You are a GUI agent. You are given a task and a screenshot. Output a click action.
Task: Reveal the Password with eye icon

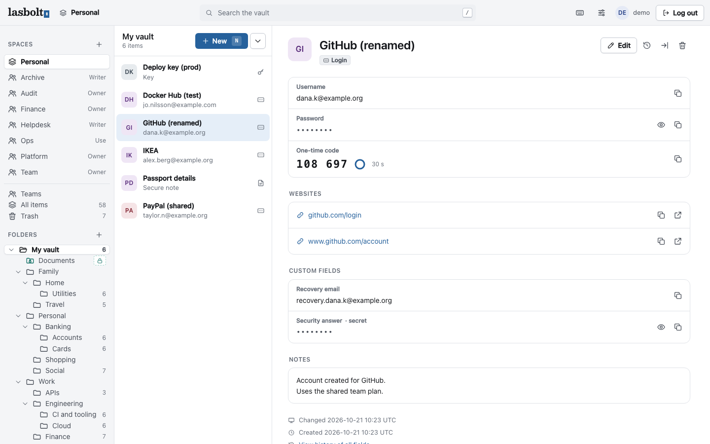coord(661,125)
